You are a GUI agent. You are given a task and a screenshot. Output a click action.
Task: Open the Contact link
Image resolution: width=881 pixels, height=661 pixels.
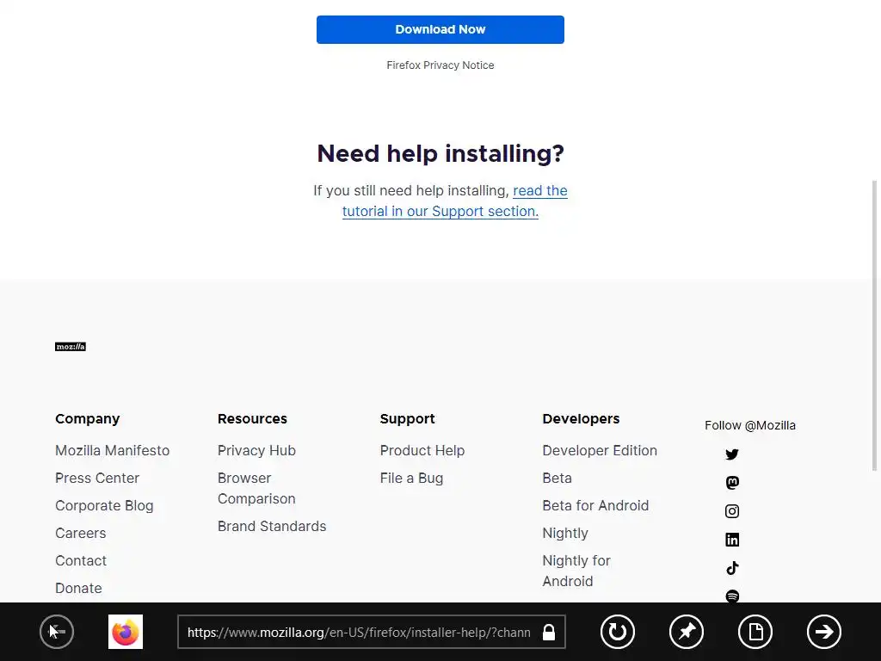[81, 560]
